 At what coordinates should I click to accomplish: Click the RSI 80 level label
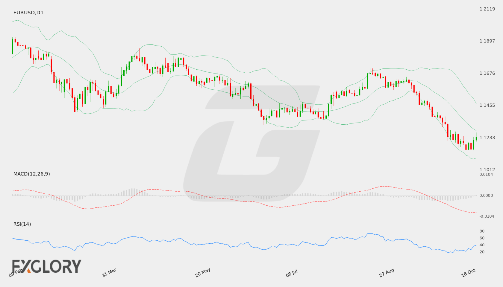482,231
